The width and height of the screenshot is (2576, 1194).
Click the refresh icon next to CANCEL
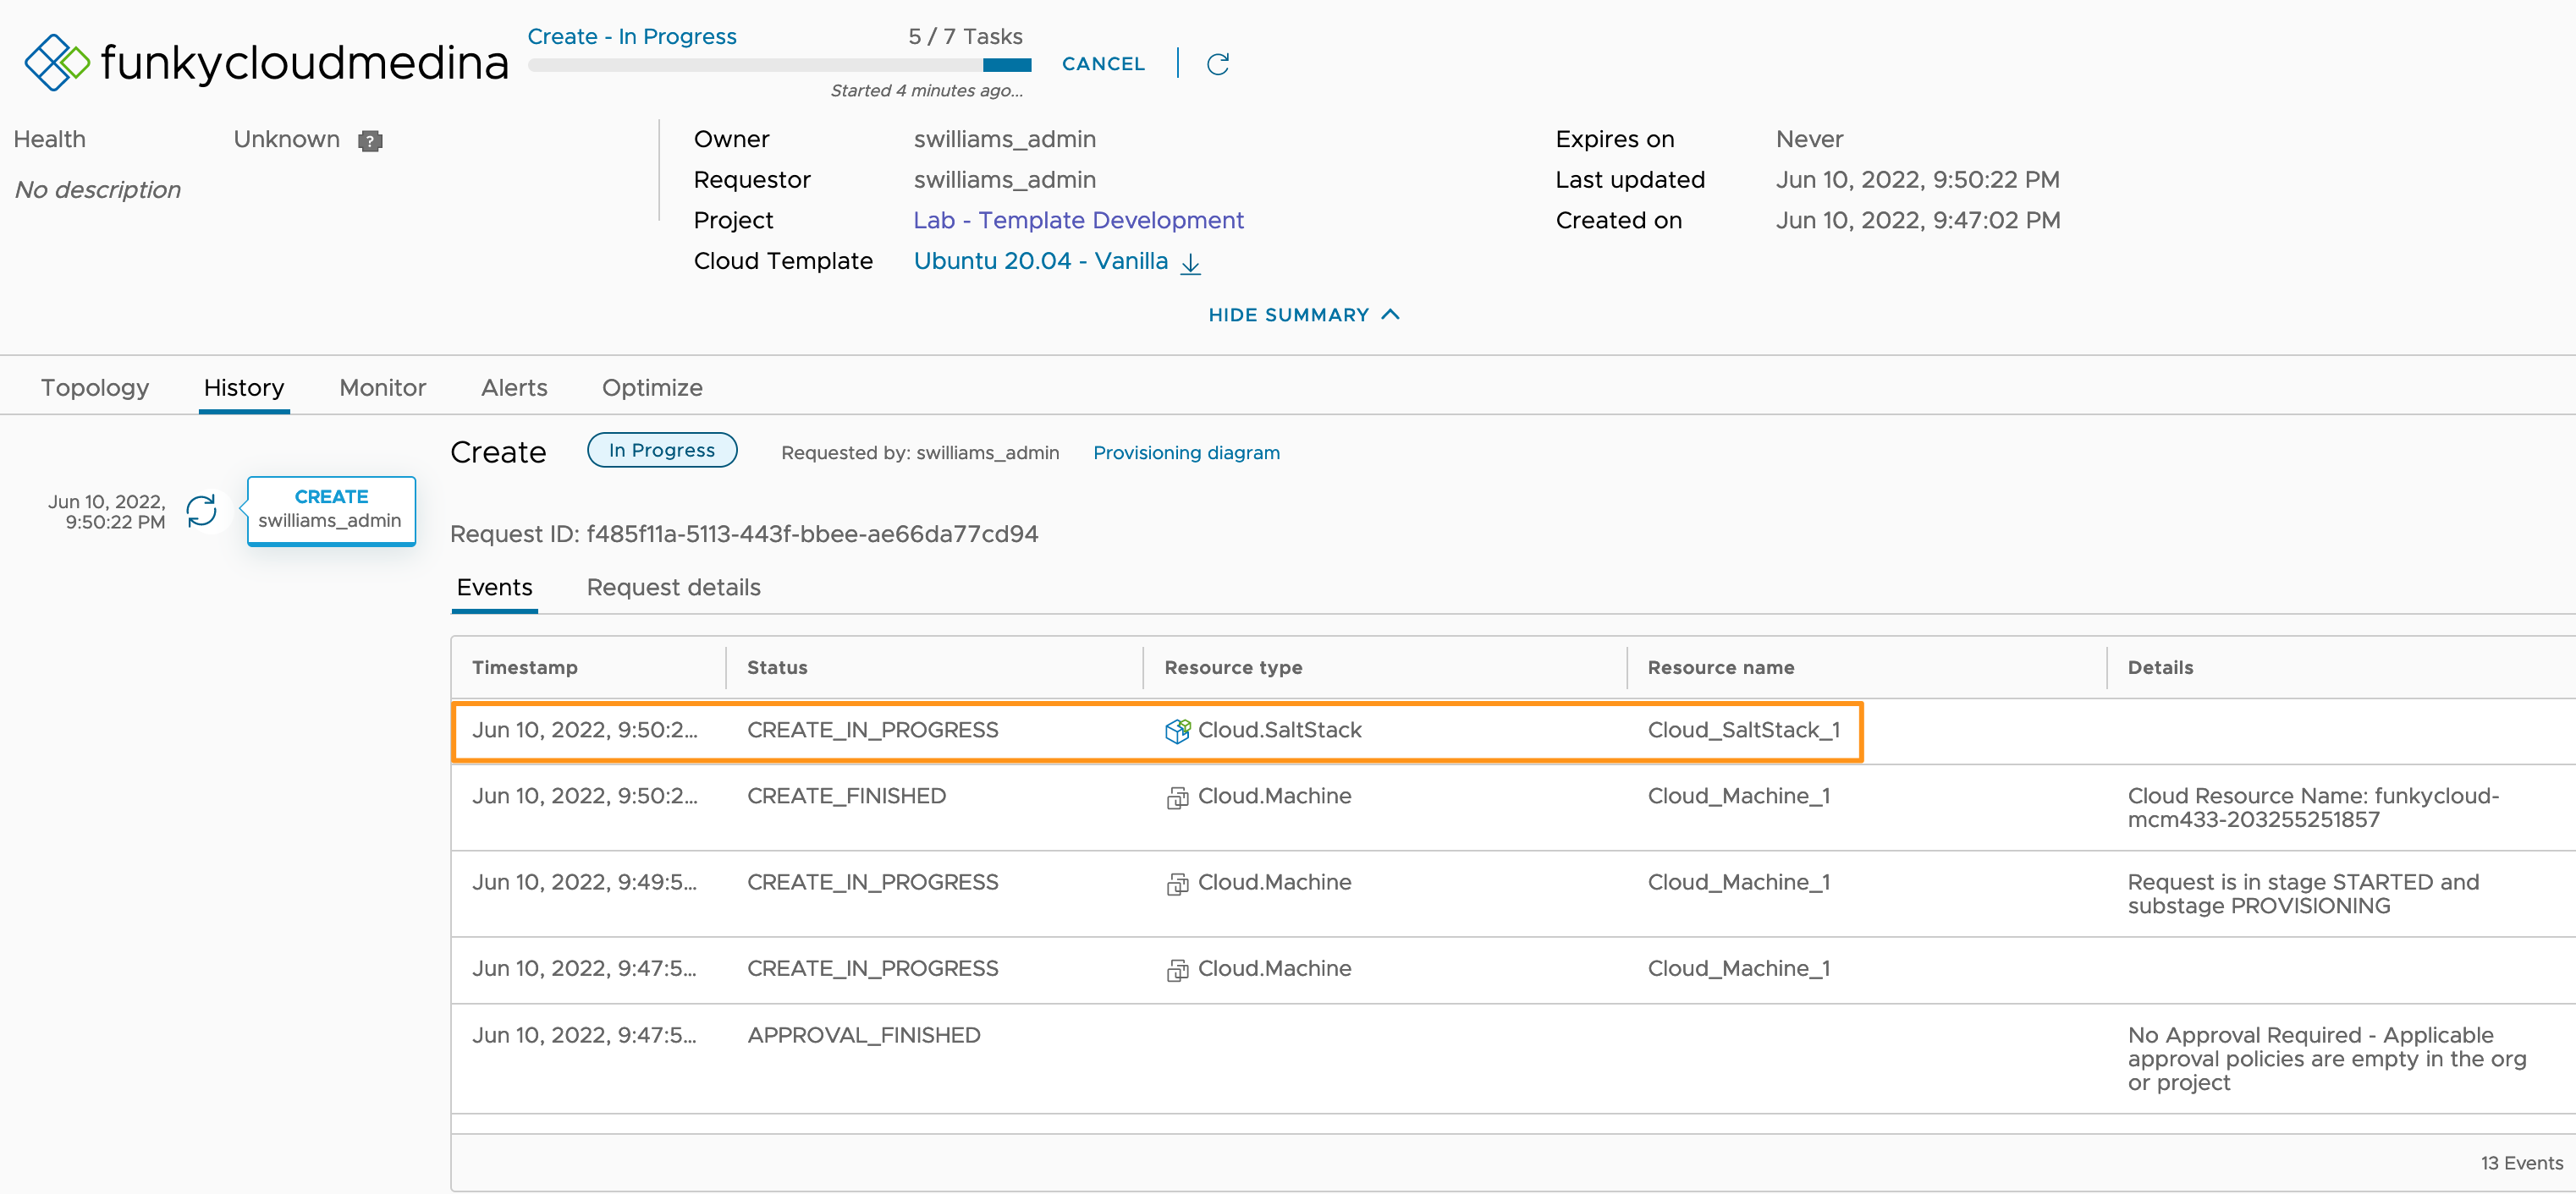click(x=1217, y=64)
